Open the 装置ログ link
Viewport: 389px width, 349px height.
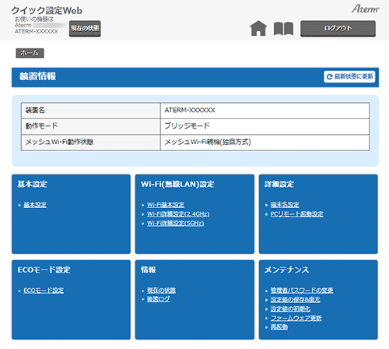tap(159, 299)
